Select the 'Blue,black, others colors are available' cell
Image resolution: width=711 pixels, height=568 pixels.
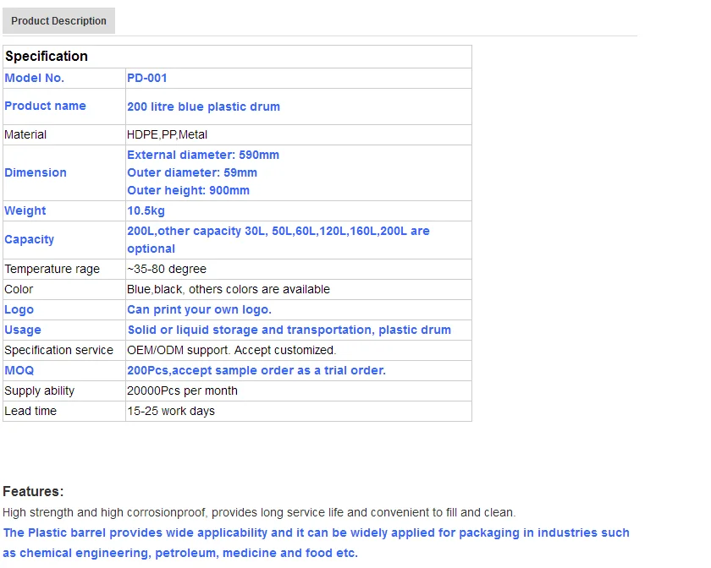point(229,289)
